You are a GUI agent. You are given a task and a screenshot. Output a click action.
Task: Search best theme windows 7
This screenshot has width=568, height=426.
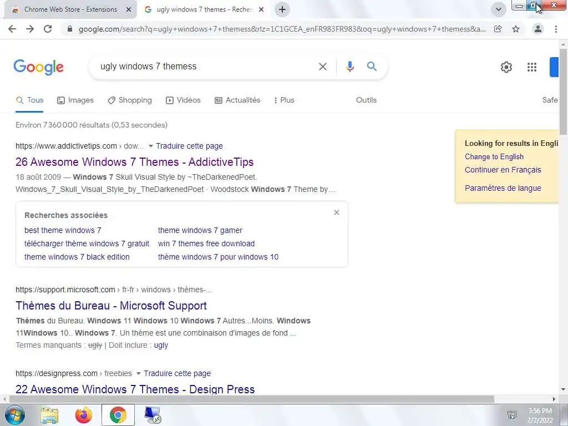coord(63,230)
